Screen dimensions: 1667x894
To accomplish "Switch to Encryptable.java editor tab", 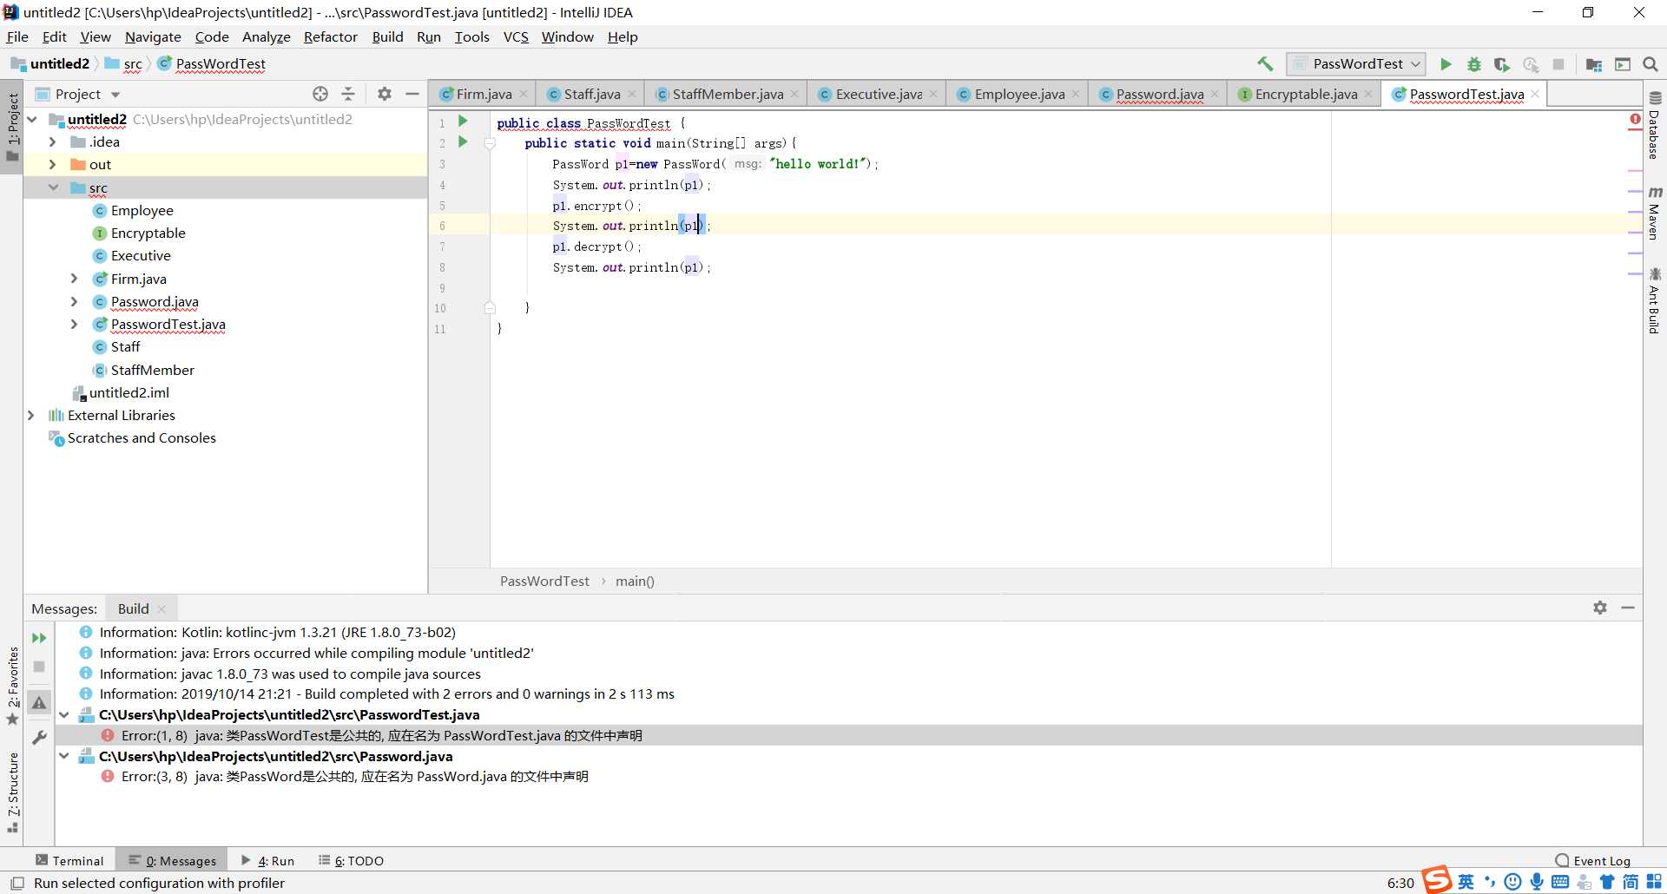I will click(x=1306, y=94).
